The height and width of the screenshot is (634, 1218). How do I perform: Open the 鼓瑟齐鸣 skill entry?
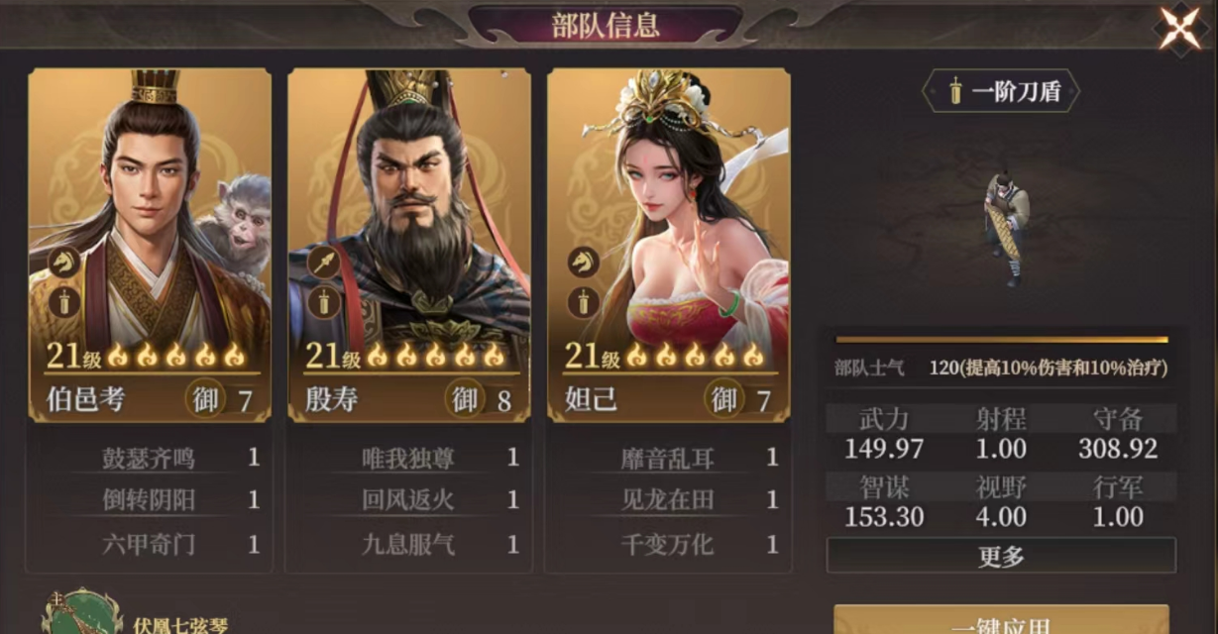[x=149, y=458]
